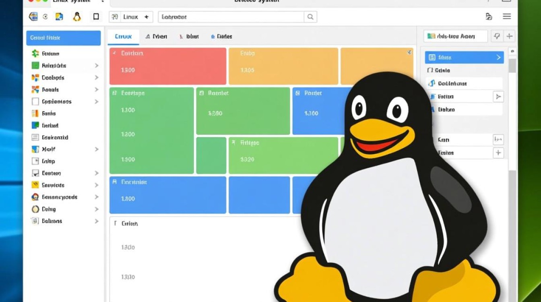Click the clock icon next to the globe
This screenshot has height=302, width=541.
(x=44, y=17)
